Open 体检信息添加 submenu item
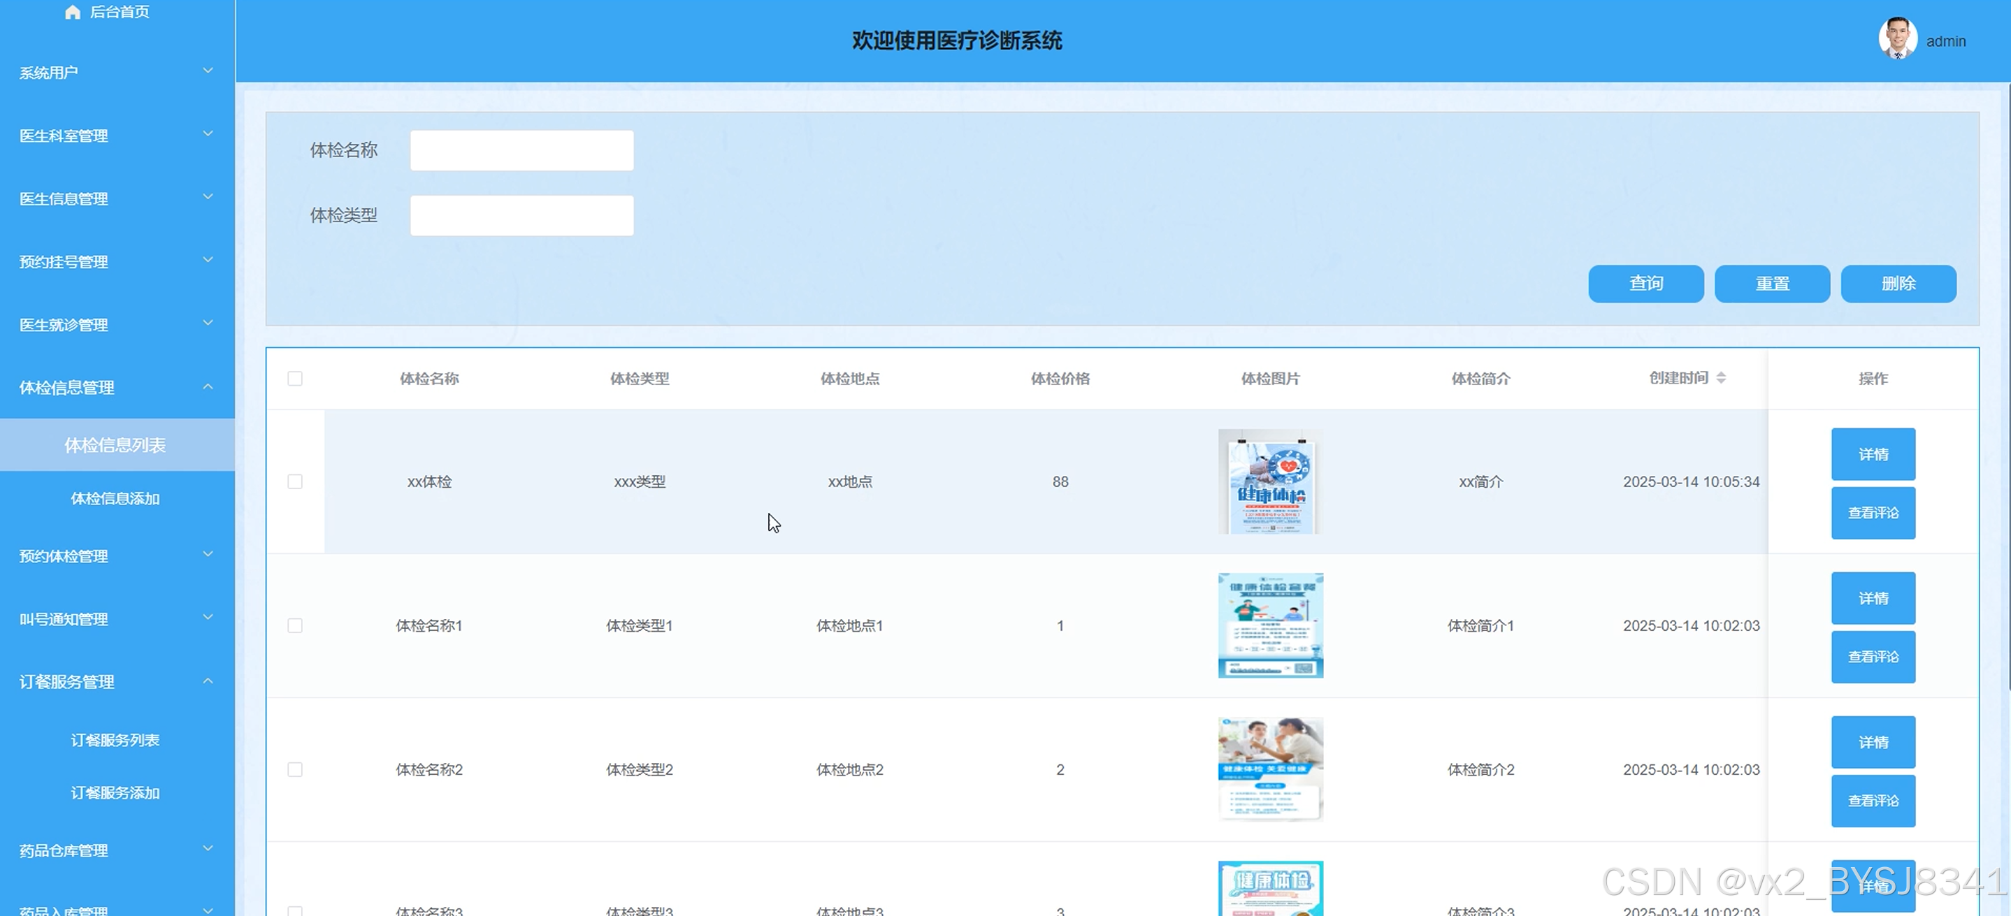Screen dimensions: 2011x916 [x=115, y=497]
